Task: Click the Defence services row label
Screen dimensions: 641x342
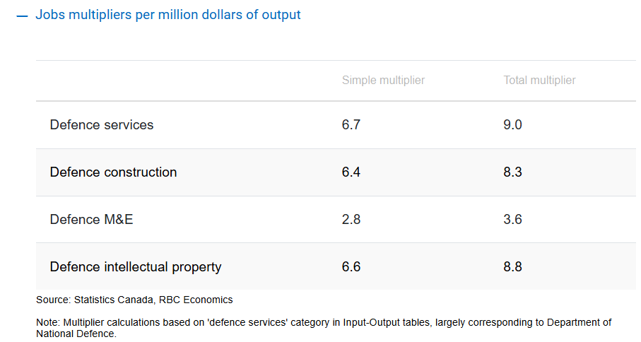Action: (102, 125)
